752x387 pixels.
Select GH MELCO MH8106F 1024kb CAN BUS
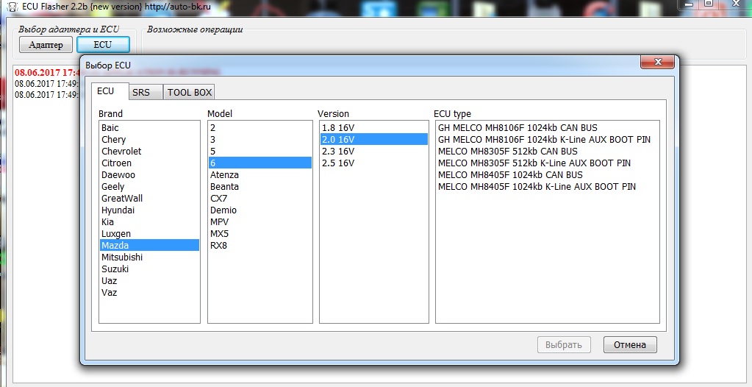click(547, 128)
